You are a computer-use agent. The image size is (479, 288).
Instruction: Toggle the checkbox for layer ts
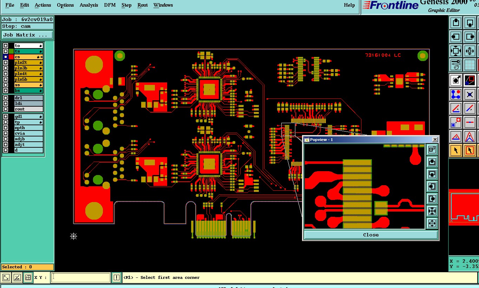tap(6, 51)
